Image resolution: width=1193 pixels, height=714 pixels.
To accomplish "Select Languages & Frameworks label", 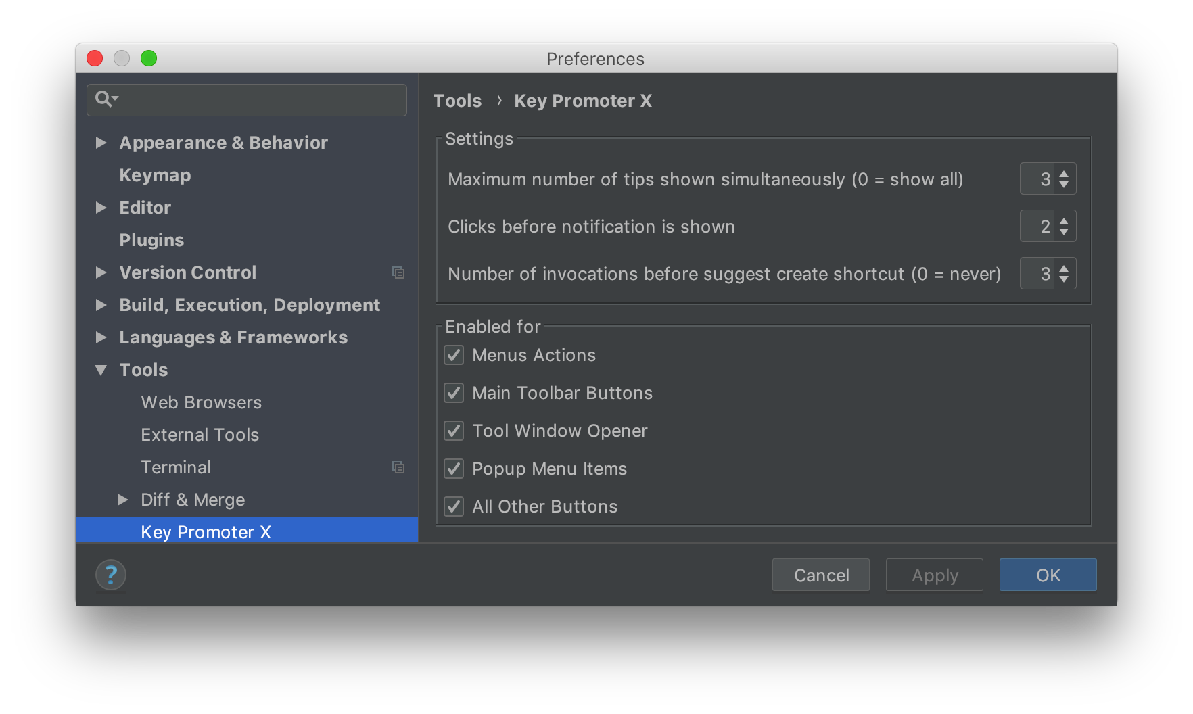I will (x=233, y=337).
